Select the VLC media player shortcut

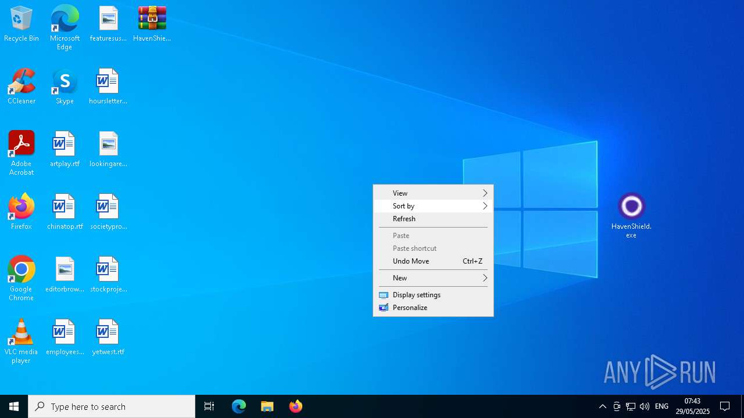[22, 341]
